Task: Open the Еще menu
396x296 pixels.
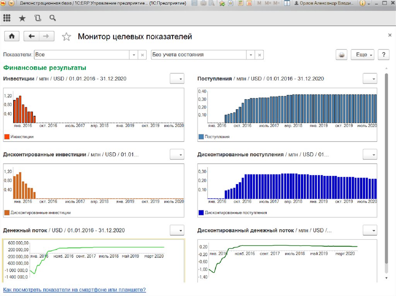Action: [362, 55]
